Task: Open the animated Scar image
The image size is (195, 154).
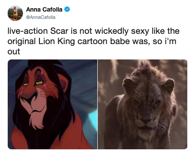Action: click(x=52, y=104)
